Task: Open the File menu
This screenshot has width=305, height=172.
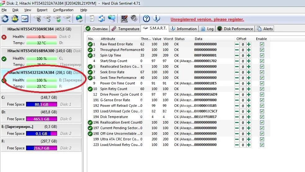Action: pyautogui.click(x=4, y=10)
